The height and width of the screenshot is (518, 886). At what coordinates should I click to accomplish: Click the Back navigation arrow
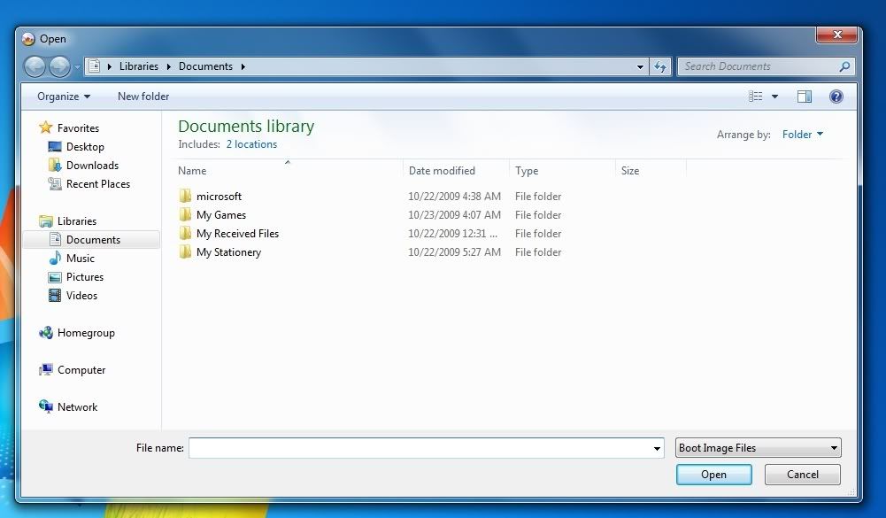tap(35, 66)
